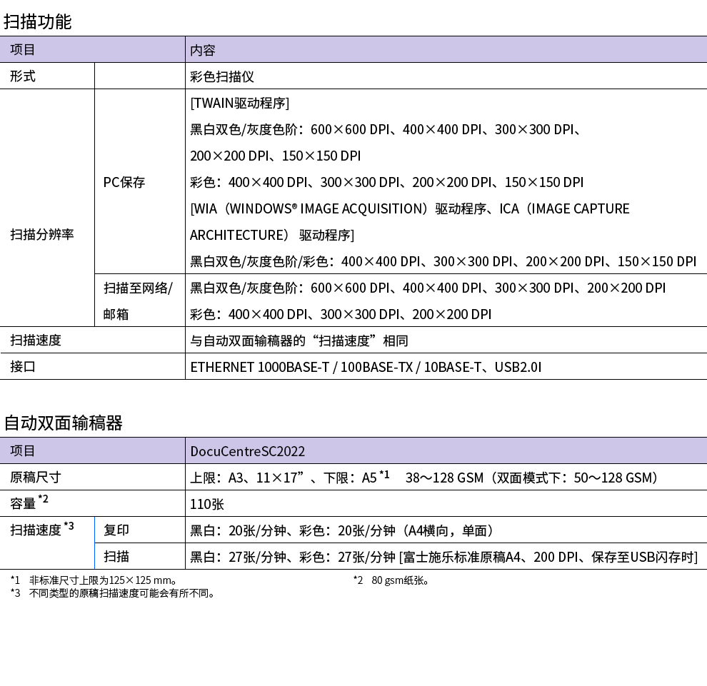Click the 原稿尺寸 row label
The width and height of the screenshot is (707, 686).
click(36, 478)
